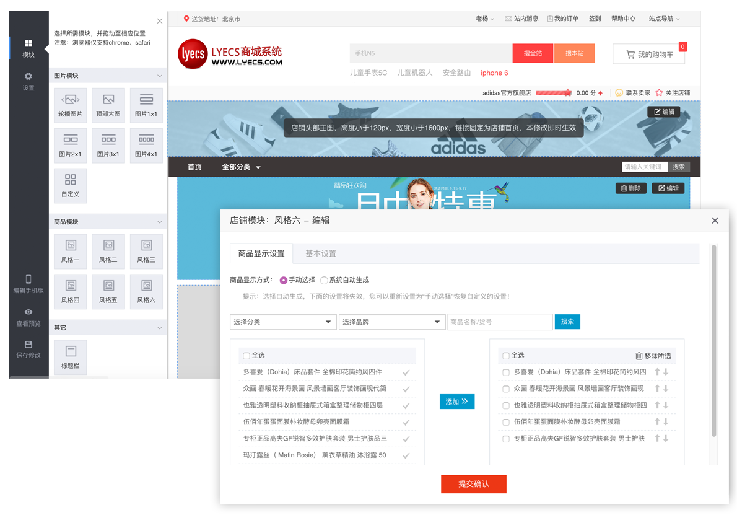Image resolution: width=737 pixels, height=523 pixels.
Task: Open 站内消息 in top bar
Action: [x=521, y=19]
